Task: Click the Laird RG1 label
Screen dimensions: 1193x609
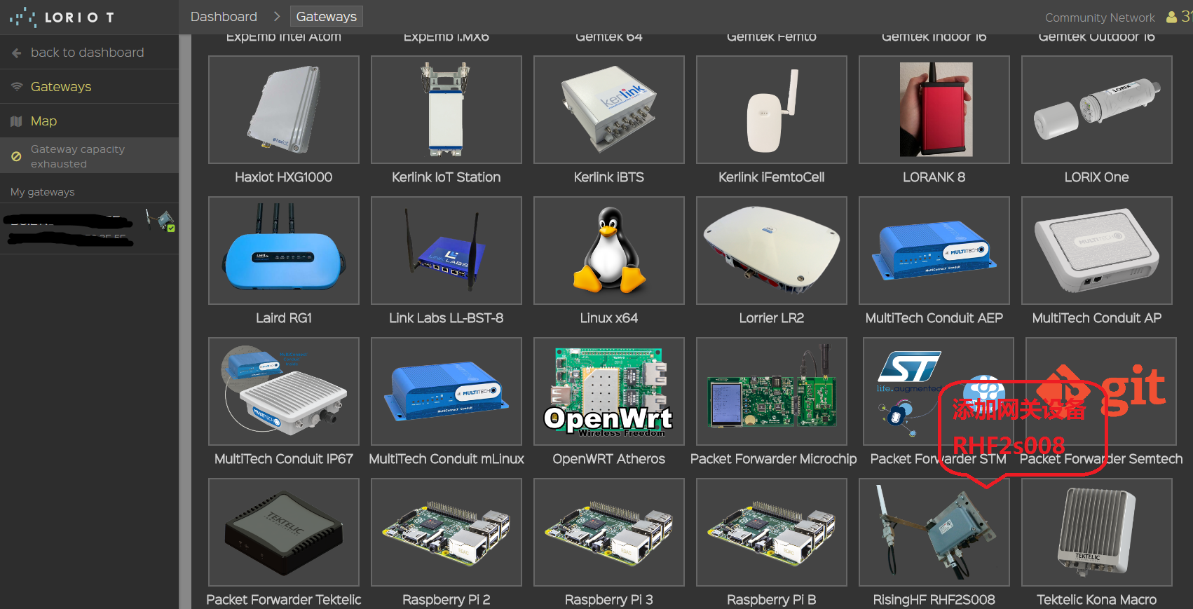Action: coord(284,318)
